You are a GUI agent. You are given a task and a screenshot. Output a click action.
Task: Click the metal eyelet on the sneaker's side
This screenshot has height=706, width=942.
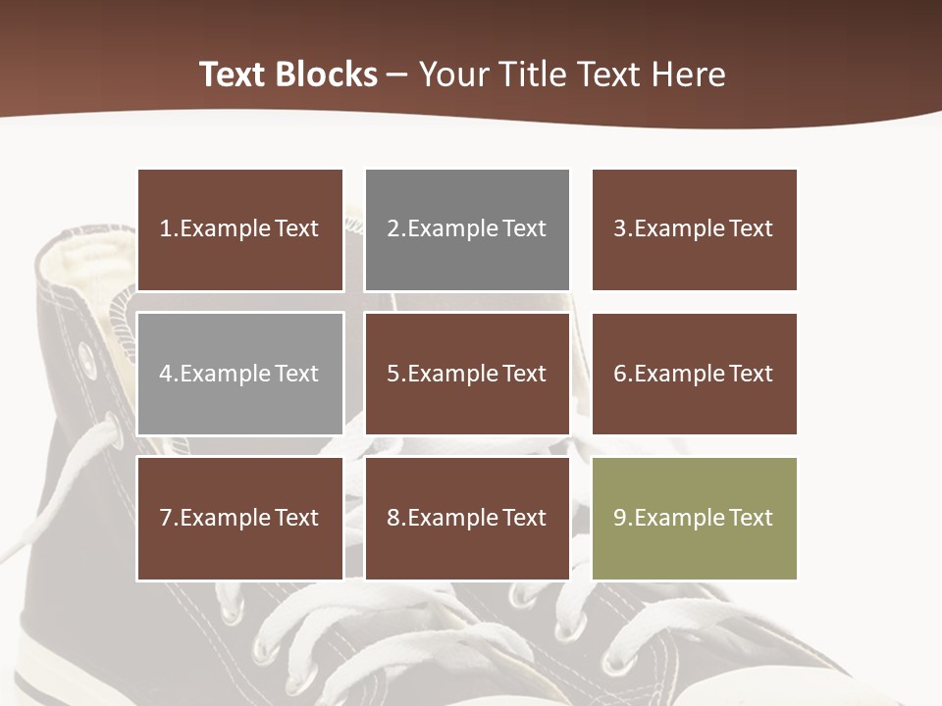(x=89, y=358)
